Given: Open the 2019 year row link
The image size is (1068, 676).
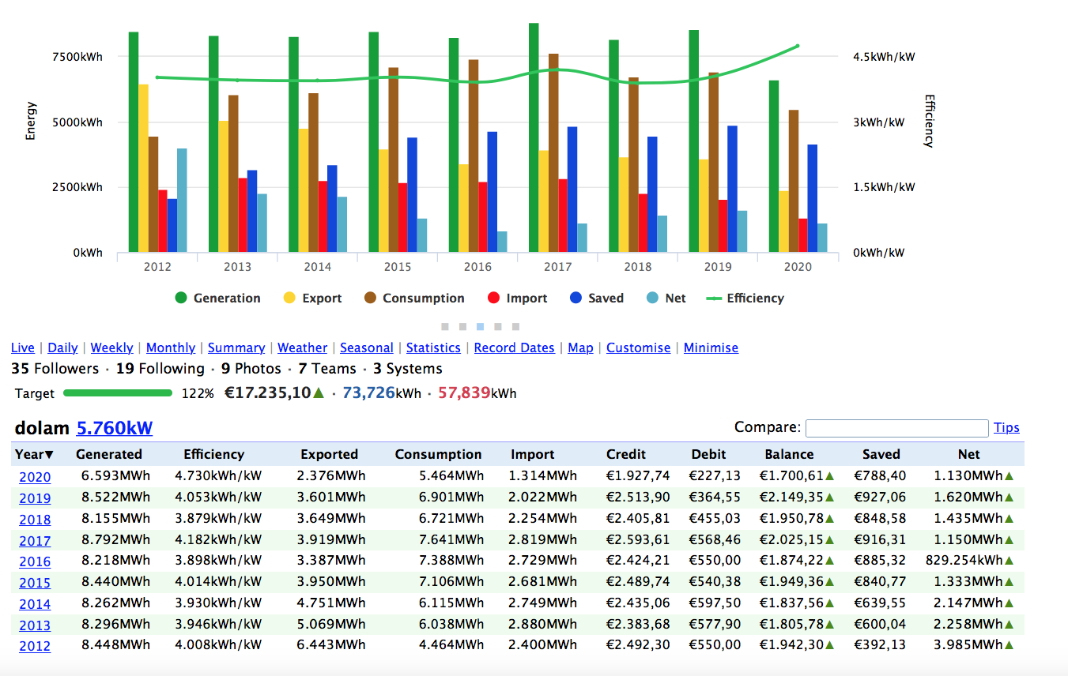Looking at the screenshot, I should click(35, 498).
